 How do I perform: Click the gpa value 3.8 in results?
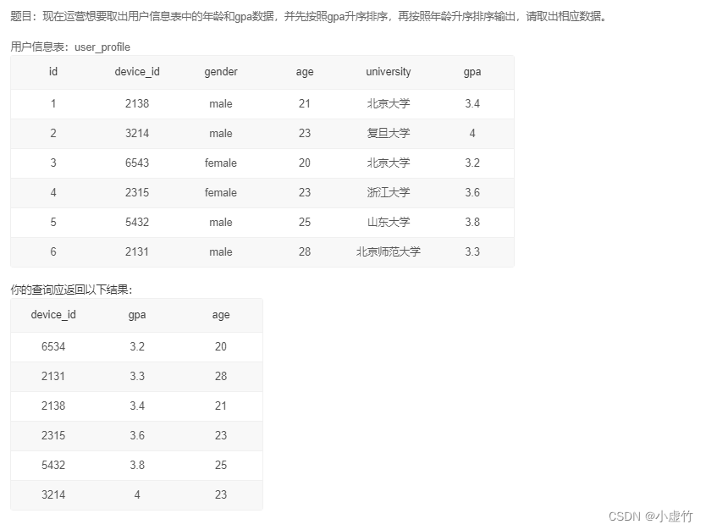point(136,465)
